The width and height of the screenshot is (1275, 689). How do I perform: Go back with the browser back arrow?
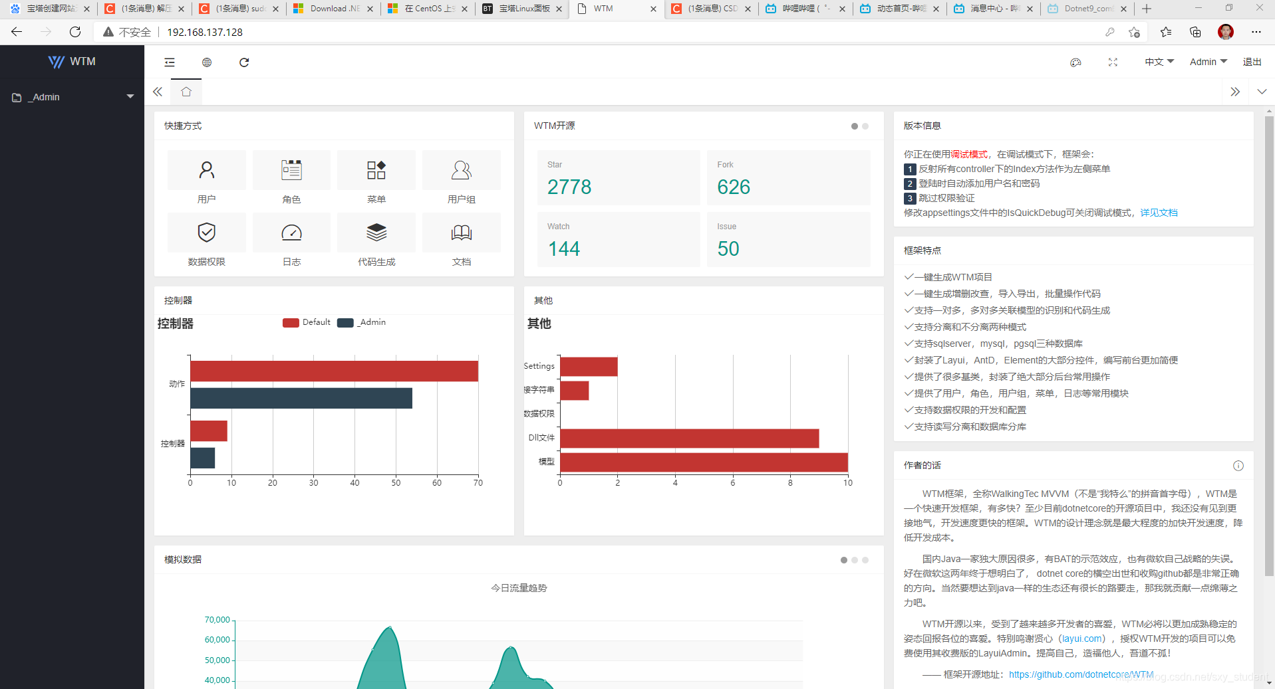(x=17, y=32)
